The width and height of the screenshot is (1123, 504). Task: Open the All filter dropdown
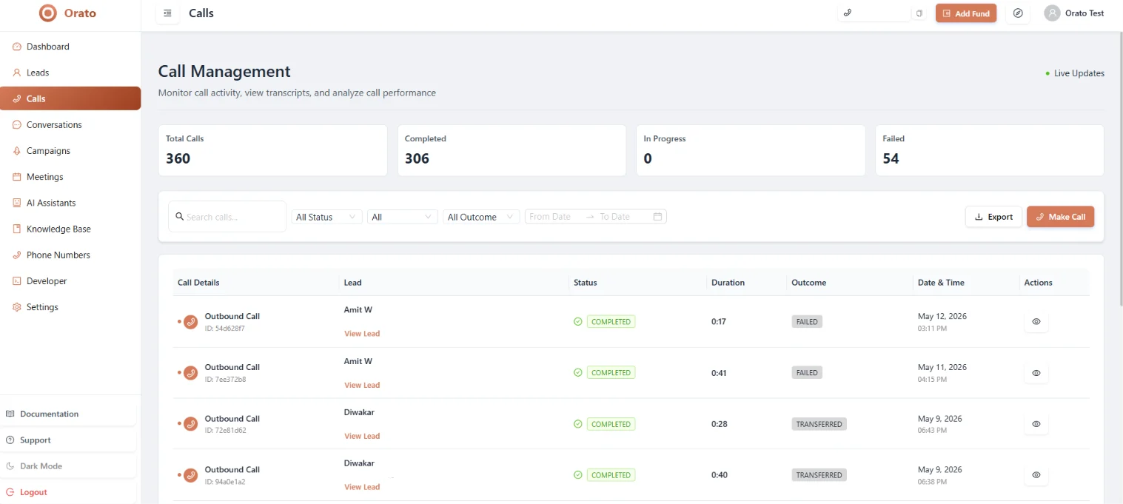point(403,217)
